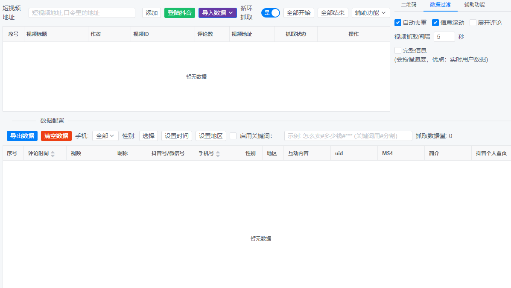
Task: Sort by 手机号 column arrows
Action: click(x=218, y=154)
